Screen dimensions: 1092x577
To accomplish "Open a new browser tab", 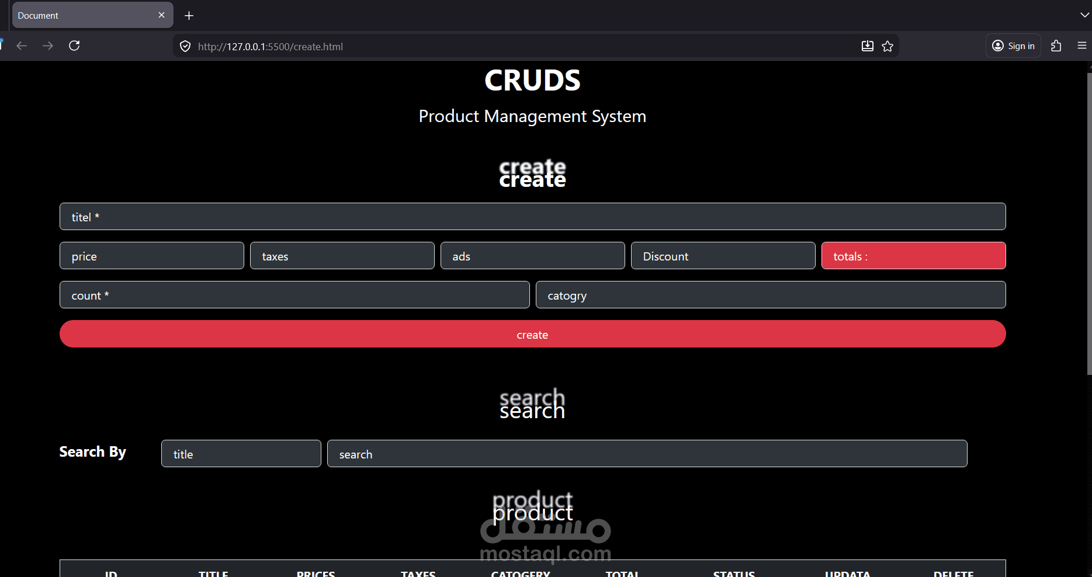I will [188, 15].
